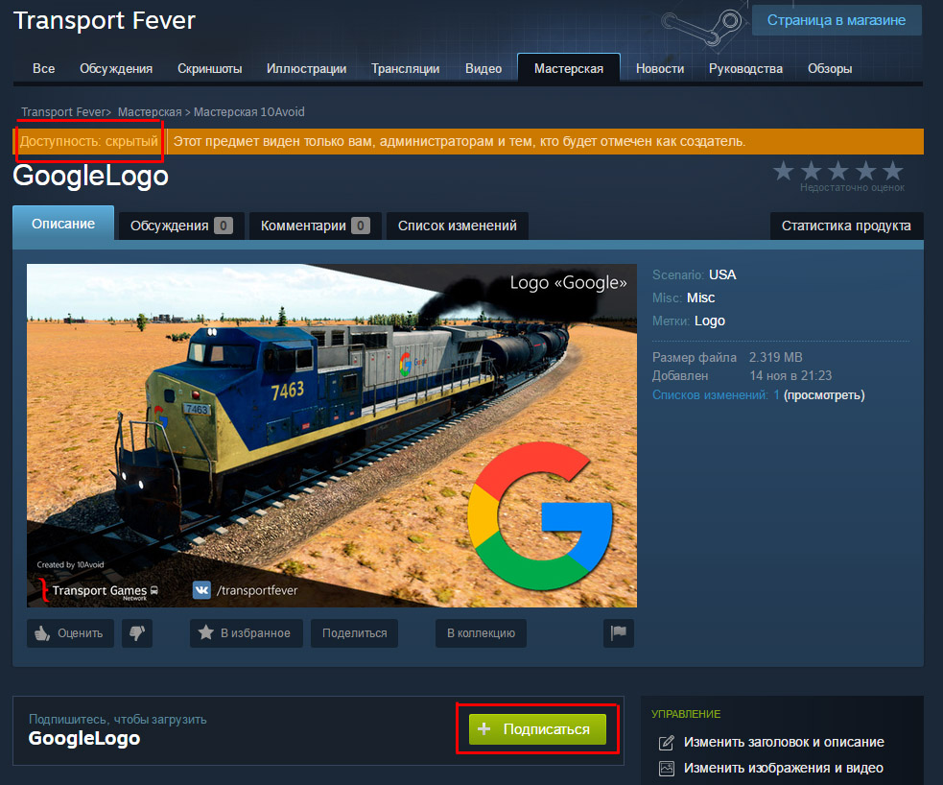Click the green Подписаться button

pyautogui.click(x=537, y=729)
